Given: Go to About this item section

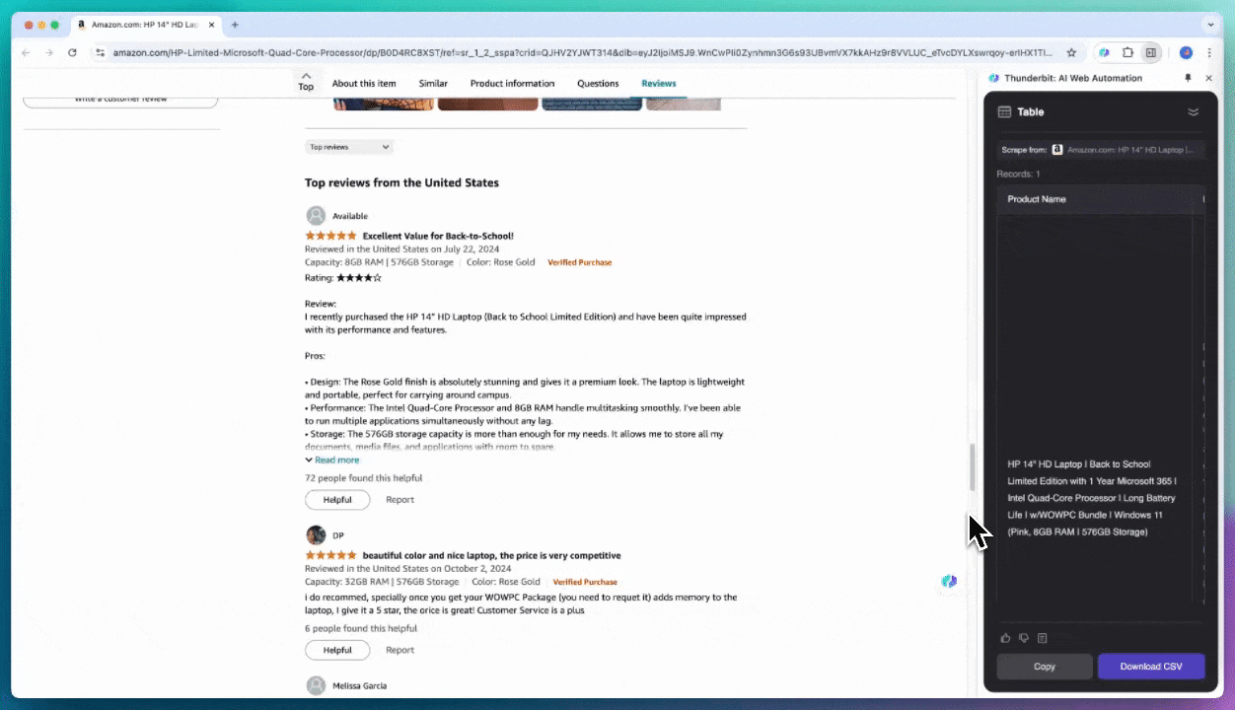Looking at the screenshot, I should point(364,84).
